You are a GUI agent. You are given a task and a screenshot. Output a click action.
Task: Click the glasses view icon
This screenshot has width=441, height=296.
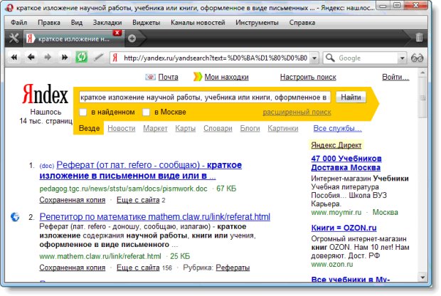[417, 58]
